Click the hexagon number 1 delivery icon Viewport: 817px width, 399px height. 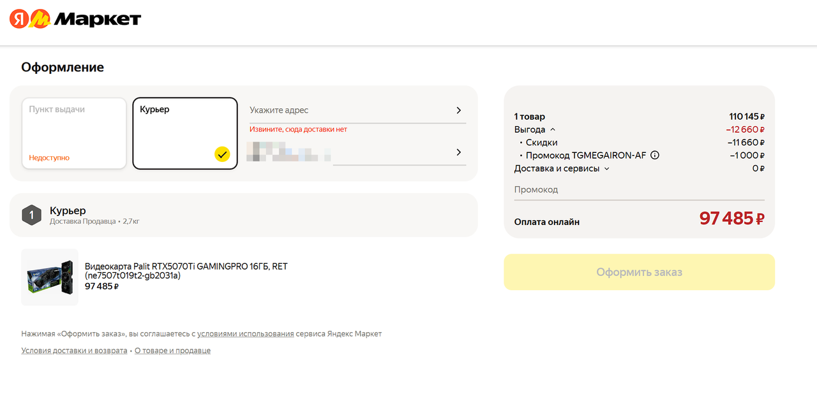tap(31, 215)
